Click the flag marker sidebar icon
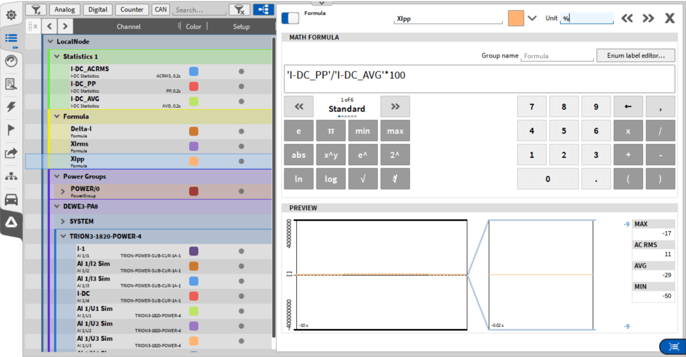 coord(11,130)
